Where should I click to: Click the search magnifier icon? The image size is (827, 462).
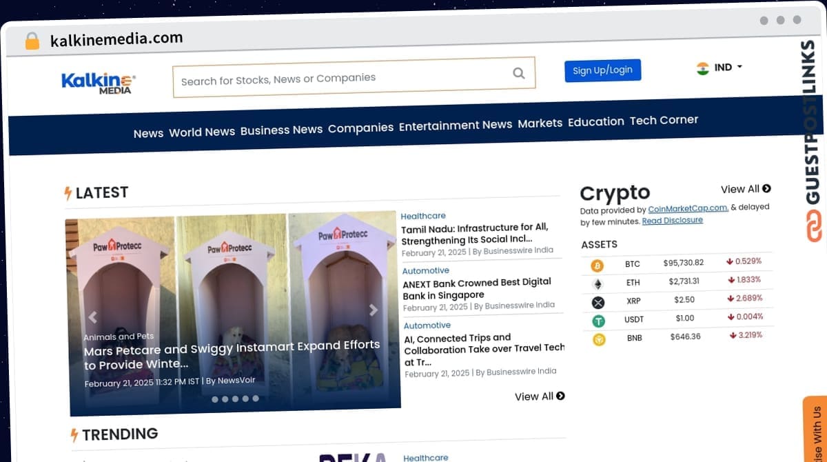pos(519,73)
